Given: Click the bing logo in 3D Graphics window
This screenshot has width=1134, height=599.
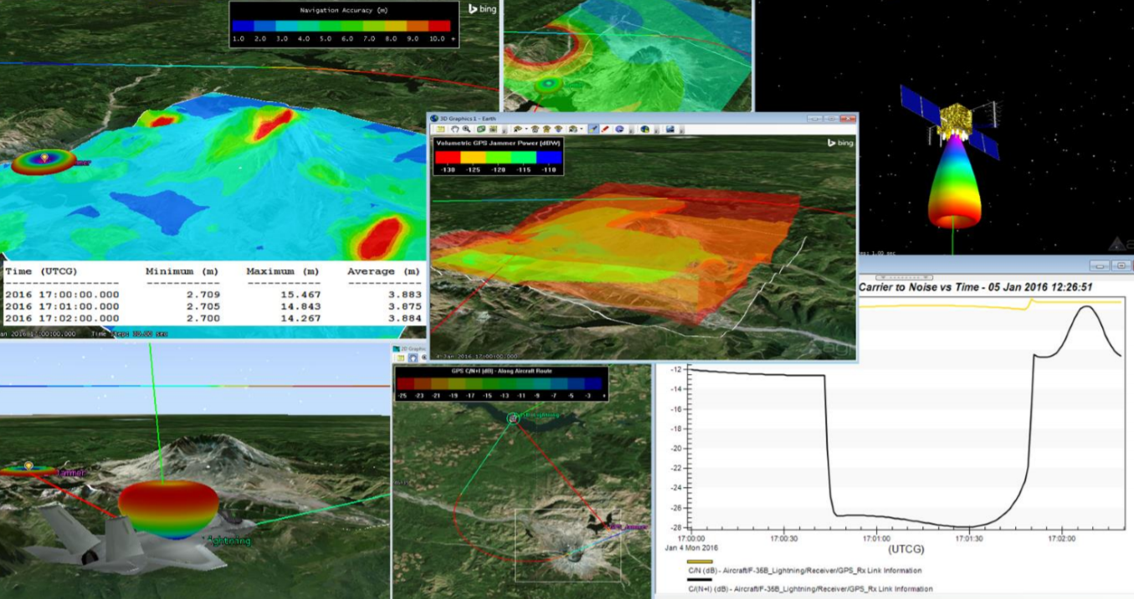Looking at the screenshot, I should pyautogui.click(x=839, y=143).
